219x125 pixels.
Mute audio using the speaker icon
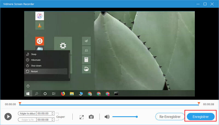coord(107,117)
